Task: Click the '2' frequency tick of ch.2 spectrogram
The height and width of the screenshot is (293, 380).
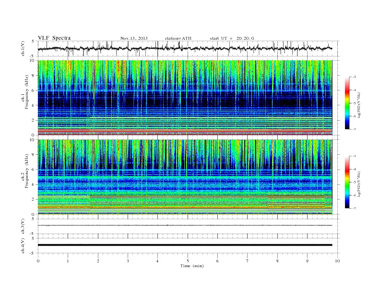Action: coord(34,200)
